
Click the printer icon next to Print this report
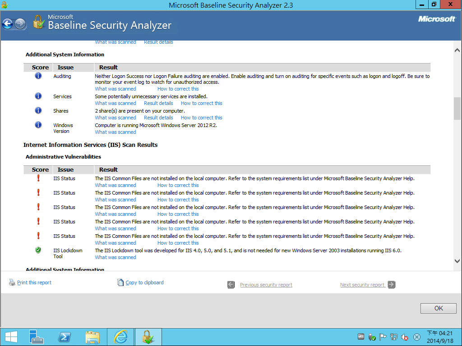11,282
